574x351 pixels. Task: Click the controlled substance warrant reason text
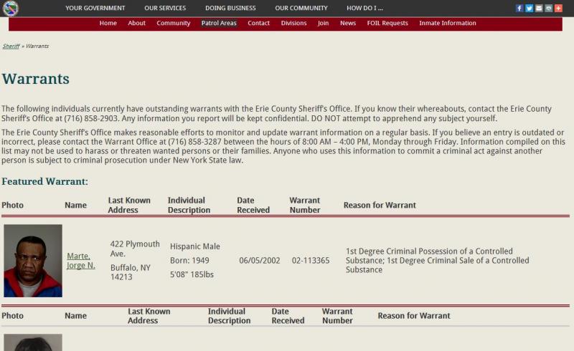point(438,260)
